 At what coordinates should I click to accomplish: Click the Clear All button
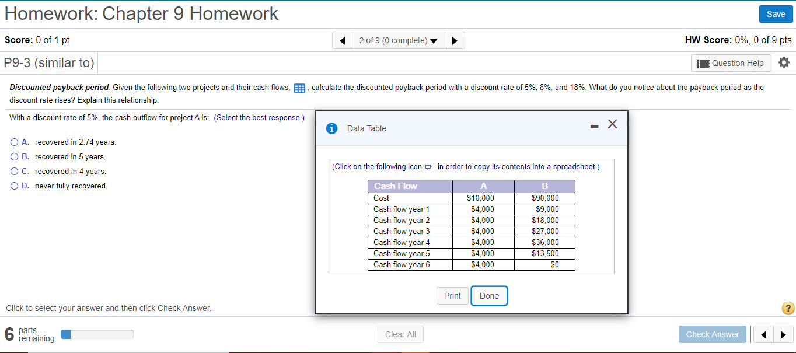coord(400,334)
